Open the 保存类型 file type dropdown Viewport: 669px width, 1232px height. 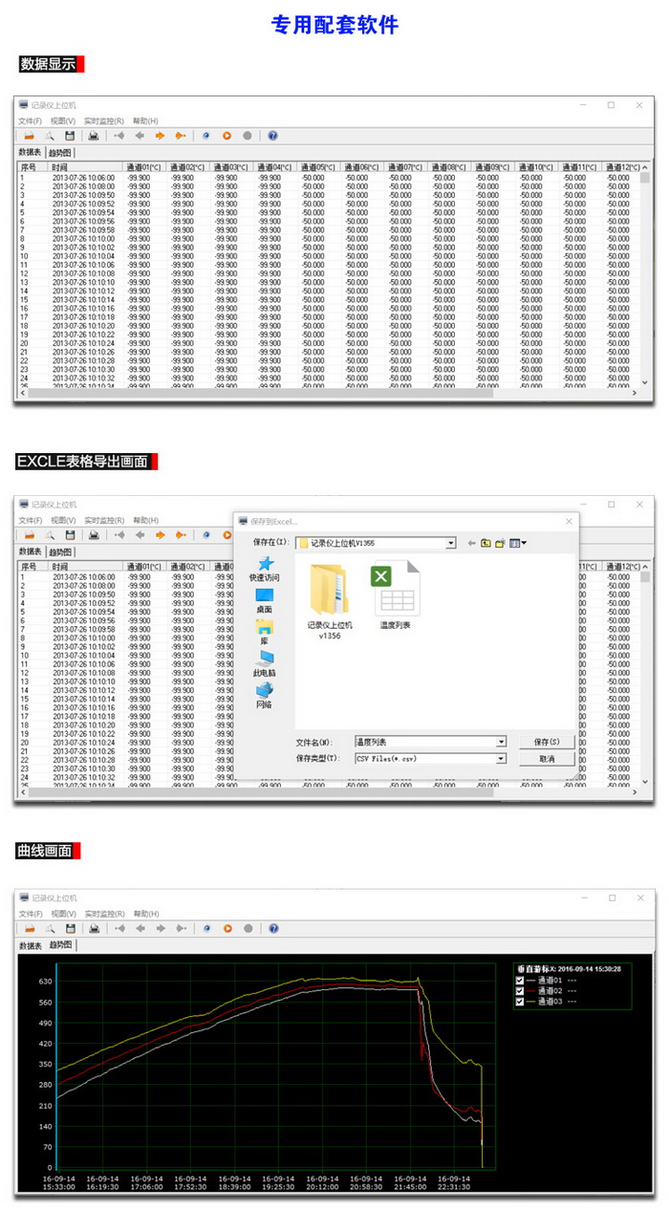tap(501, 758)
